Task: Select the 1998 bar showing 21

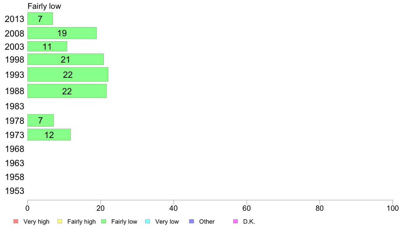Action: 66,59
